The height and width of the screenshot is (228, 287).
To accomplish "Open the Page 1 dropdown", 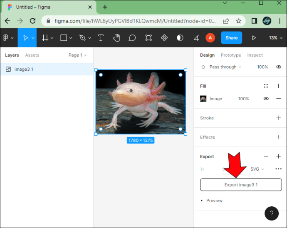I will tap(77, 55).
